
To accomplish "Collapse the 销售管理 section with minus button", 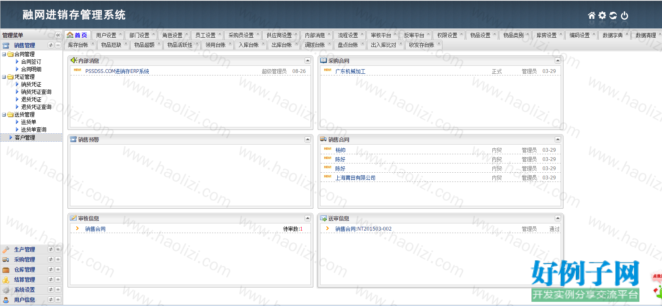I will tap(58, 45).
